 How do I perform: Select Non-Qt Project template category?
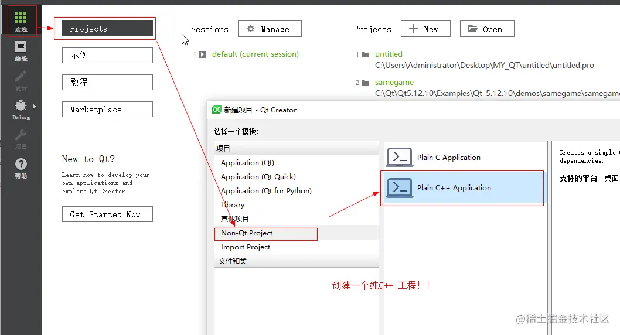[297, 233]
